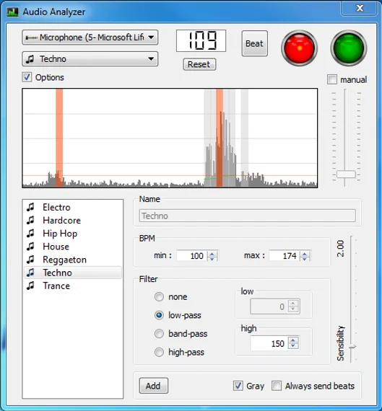Uncheck the Options checkbox
This screenshot has height=411, width=382.
[27, 77]
